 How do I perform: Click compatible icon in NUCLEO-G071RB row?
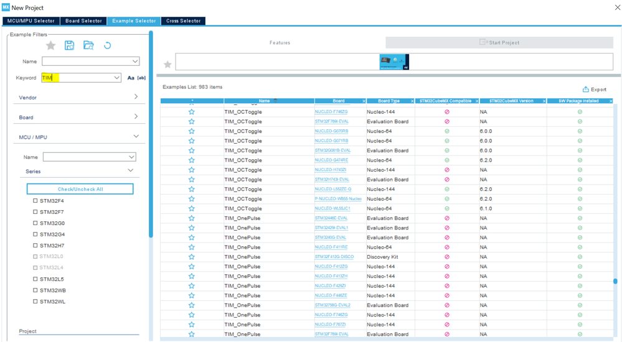pos(447,141)
